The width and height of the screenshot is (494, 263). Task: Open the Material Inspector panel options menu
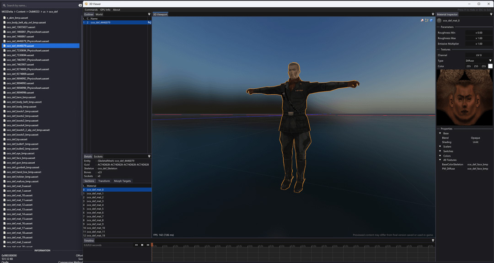point(491,14)
